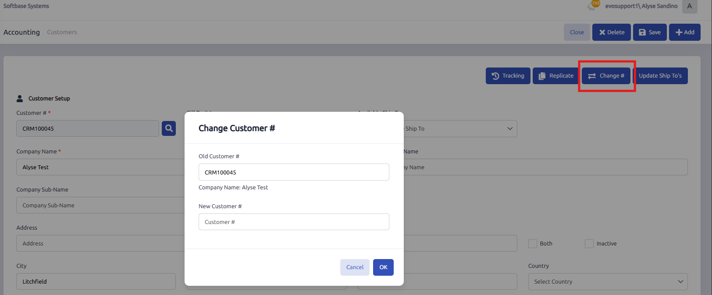The image size is (712, 295).
Task: Click the Close button in header
Action: pyautogui.click(x=577, y=32)
